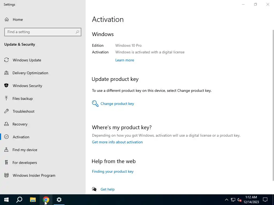Screen dimensions: 274x205
Task: Click the key icon beside Change product key
Action: point(95,104)
